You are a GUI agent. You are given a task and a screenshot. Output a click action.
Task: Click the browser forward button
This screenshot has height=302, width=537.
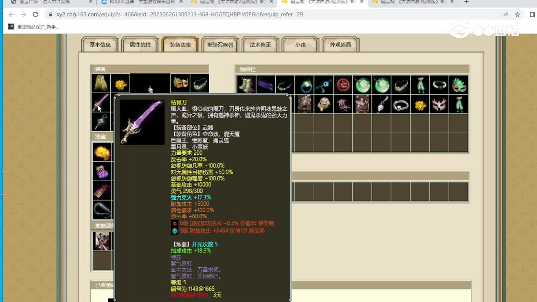pyautogui.click(x=23, y=14)
